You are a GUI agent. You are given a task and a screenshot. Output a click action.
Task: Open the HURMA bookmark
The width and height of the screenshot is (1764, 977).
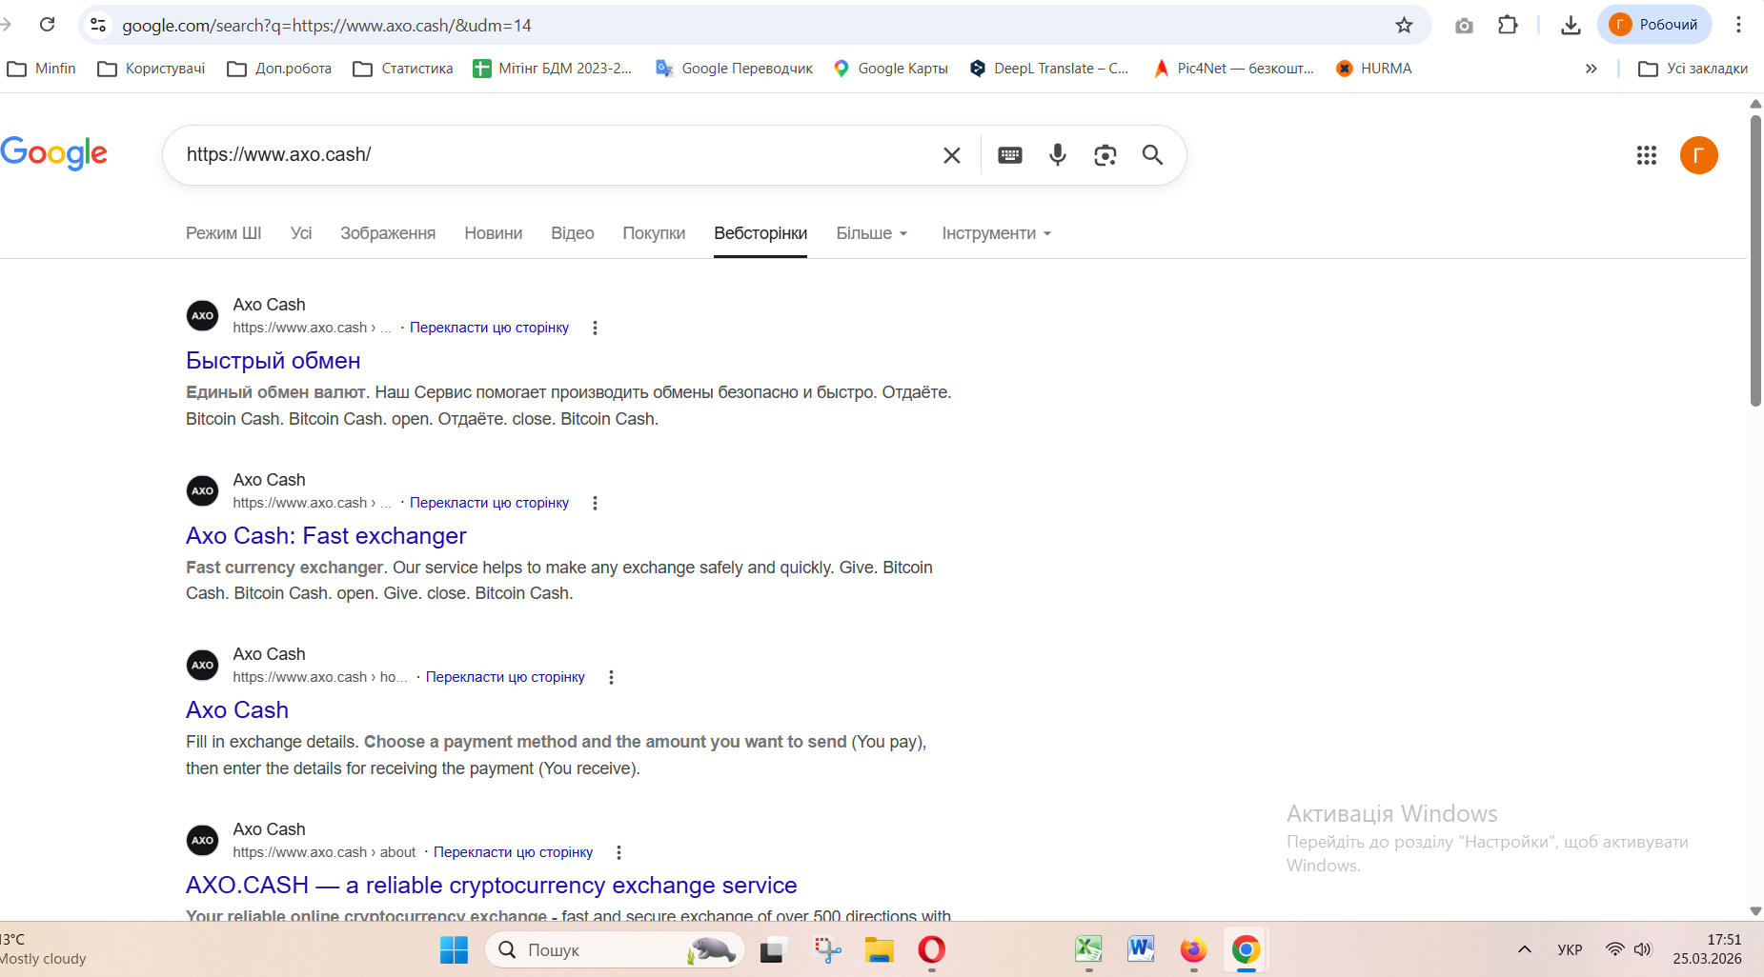[1373, 69]
